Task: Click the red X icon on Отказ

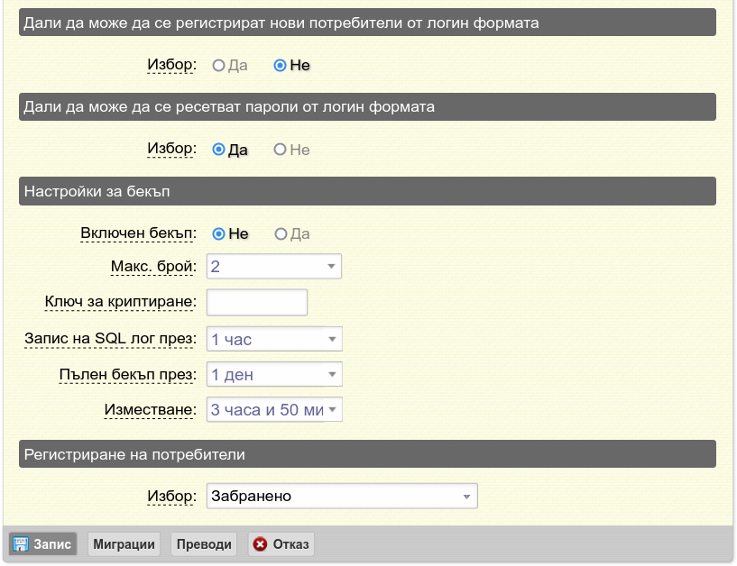Action: tap(260, 544)
